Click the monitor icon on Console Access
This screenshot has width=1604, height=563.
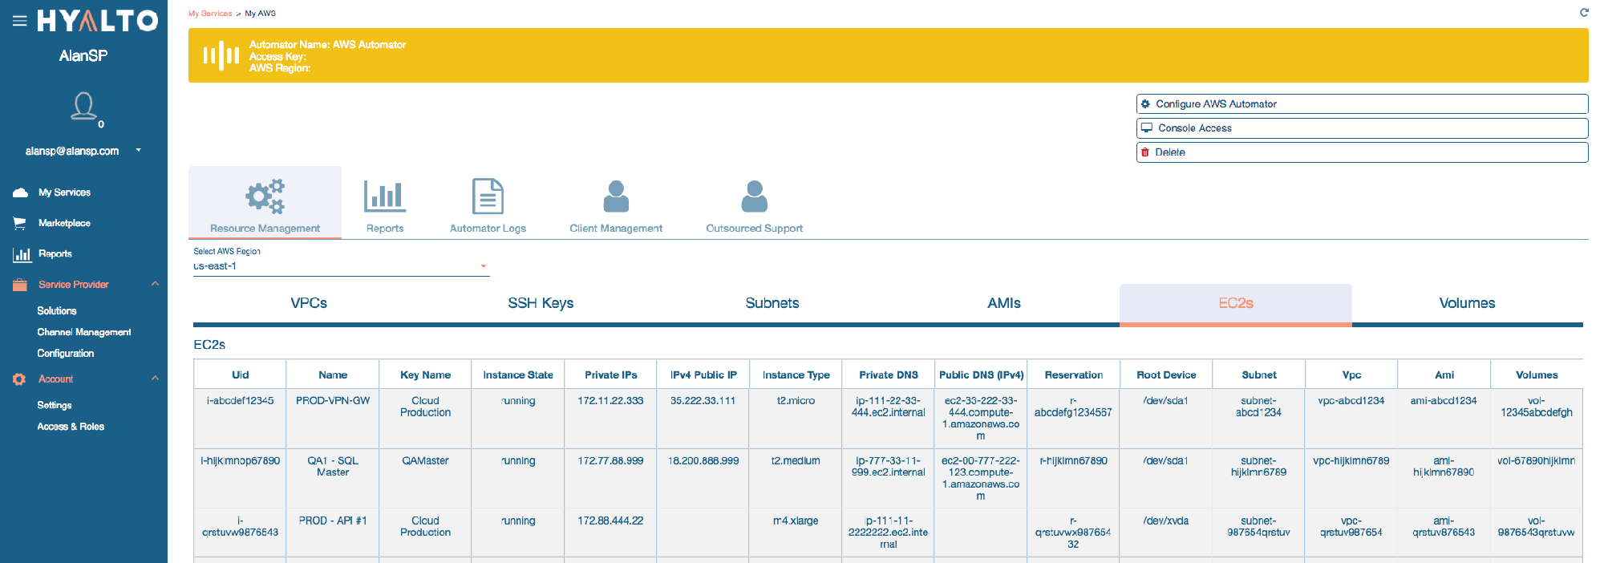click(1147, 128)
